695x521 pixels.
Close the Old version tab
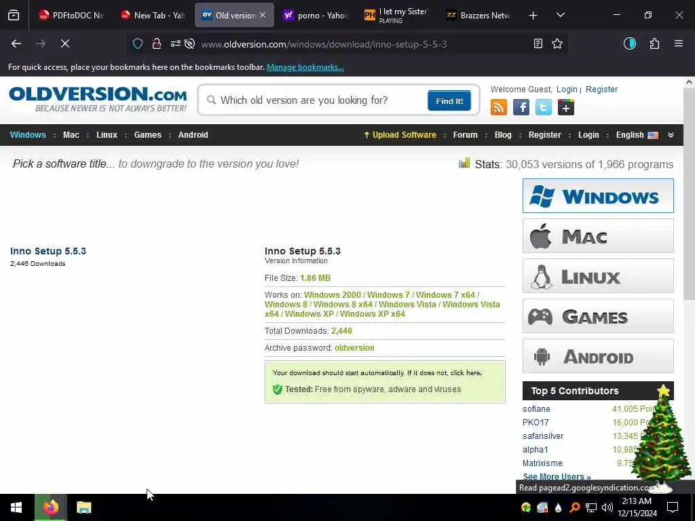[x=263, y=15]
